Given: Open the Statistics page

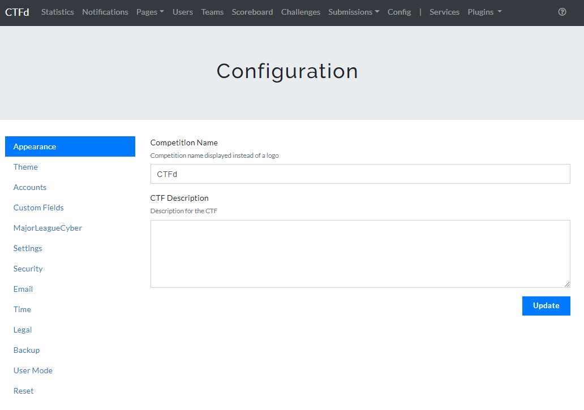Looking at the screenshot, I should (58, 12).
